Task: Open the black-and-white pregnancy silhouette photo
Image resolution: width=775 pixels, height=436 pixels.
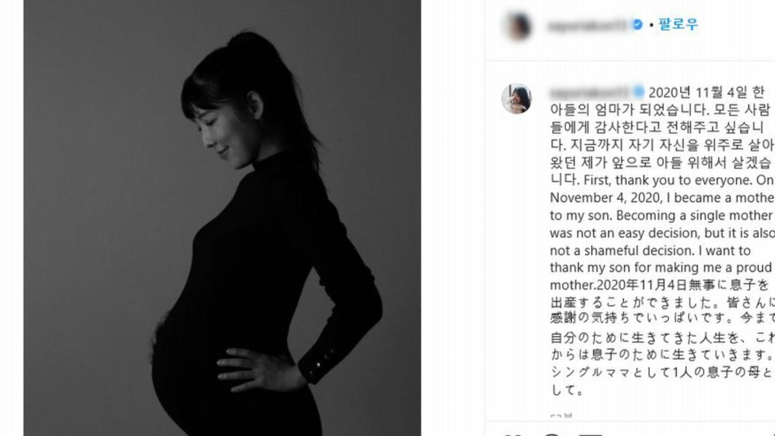Action: (222, 218)
